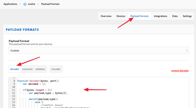196x108 pixels.
Task: Click line number 13 in gutter
Action: [14, 96]
